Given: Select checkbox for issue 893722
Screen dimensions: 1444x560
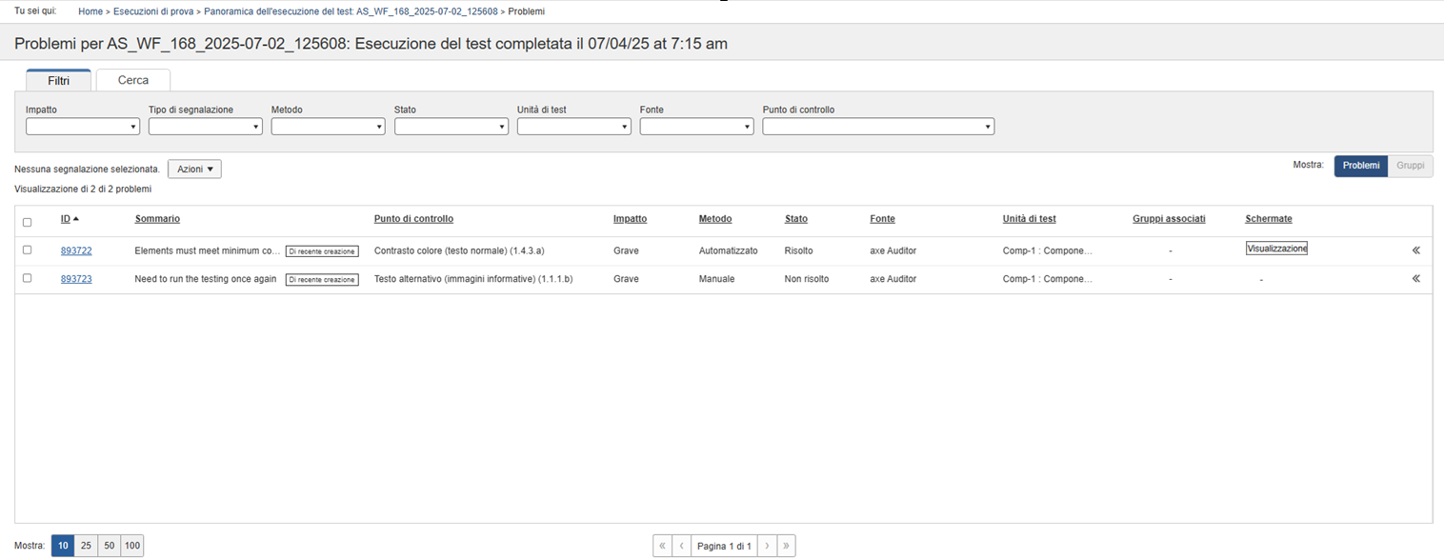Looking at the screenshot, I should pos(27,250).
